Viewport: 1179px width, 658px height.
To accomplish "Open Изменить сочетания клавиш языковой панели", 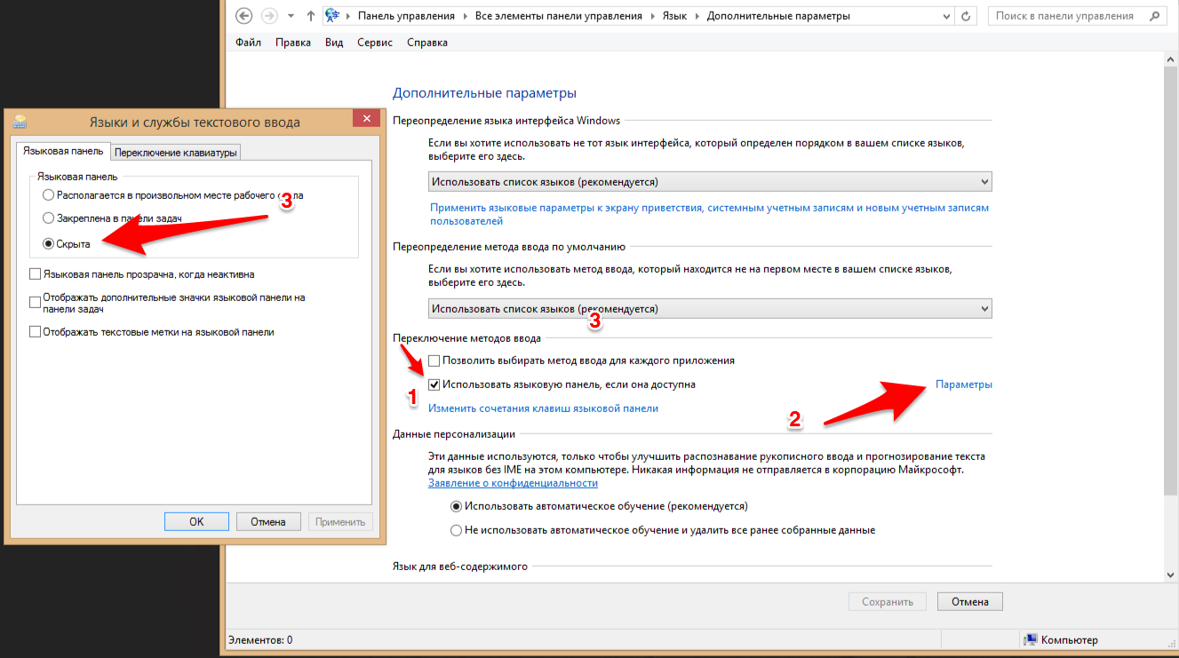I will click(544, 408).
